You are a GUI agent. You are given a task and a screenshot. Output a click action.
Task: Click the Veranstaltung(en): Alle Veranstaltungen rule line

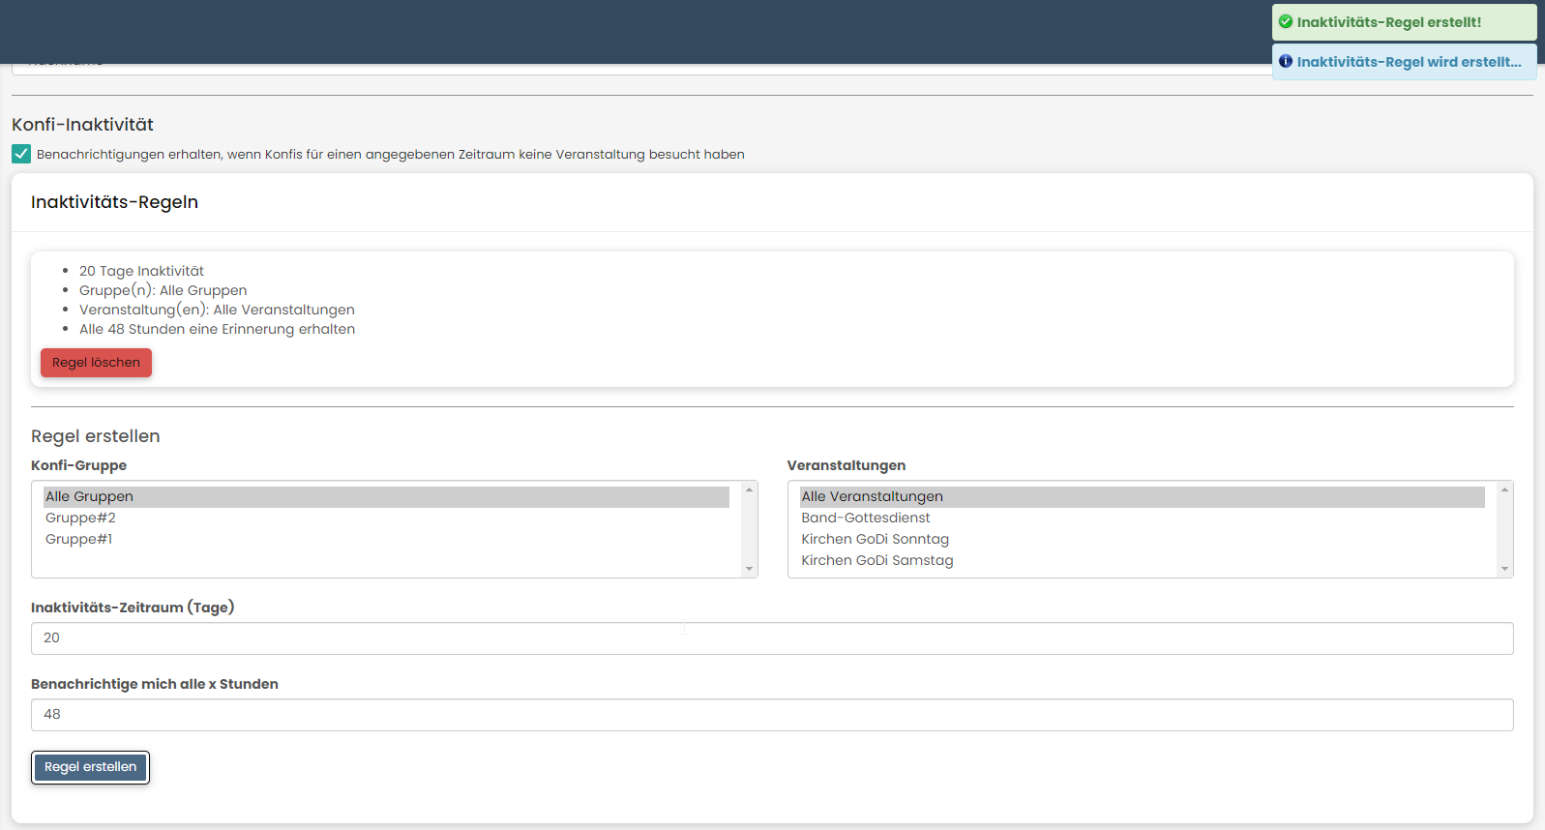(x=217, y=310)
